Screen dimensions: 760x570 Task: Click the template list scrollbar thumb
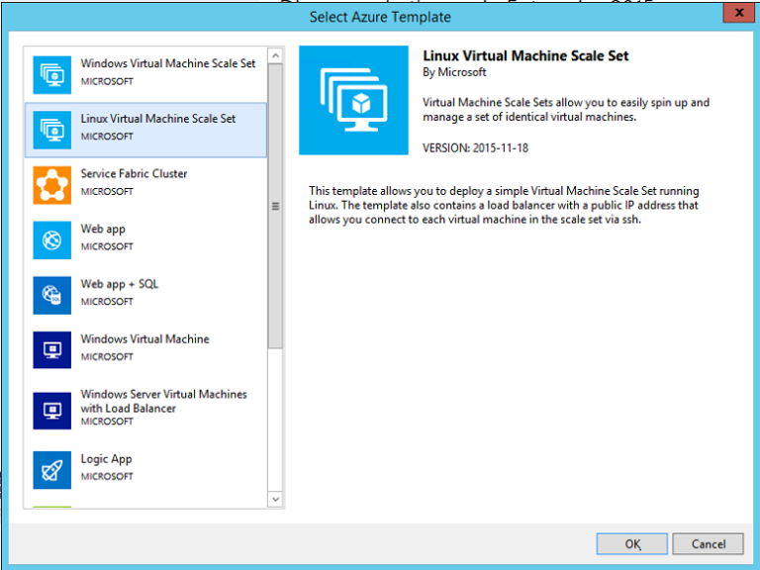click(275, 205)
